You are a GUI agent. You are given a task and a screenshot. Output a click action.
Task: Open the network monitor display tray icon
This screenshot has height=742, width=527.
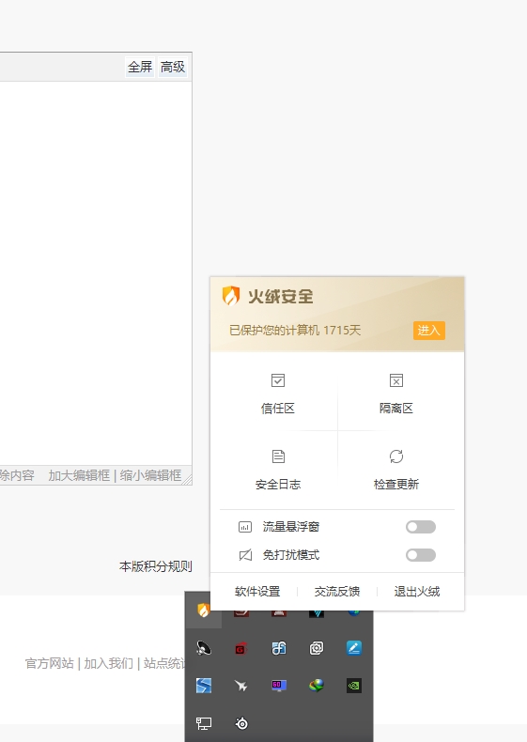point(204,723)
